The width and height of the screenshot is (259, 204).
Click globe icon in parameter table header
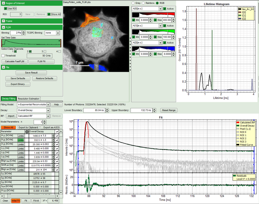(27, 132)
